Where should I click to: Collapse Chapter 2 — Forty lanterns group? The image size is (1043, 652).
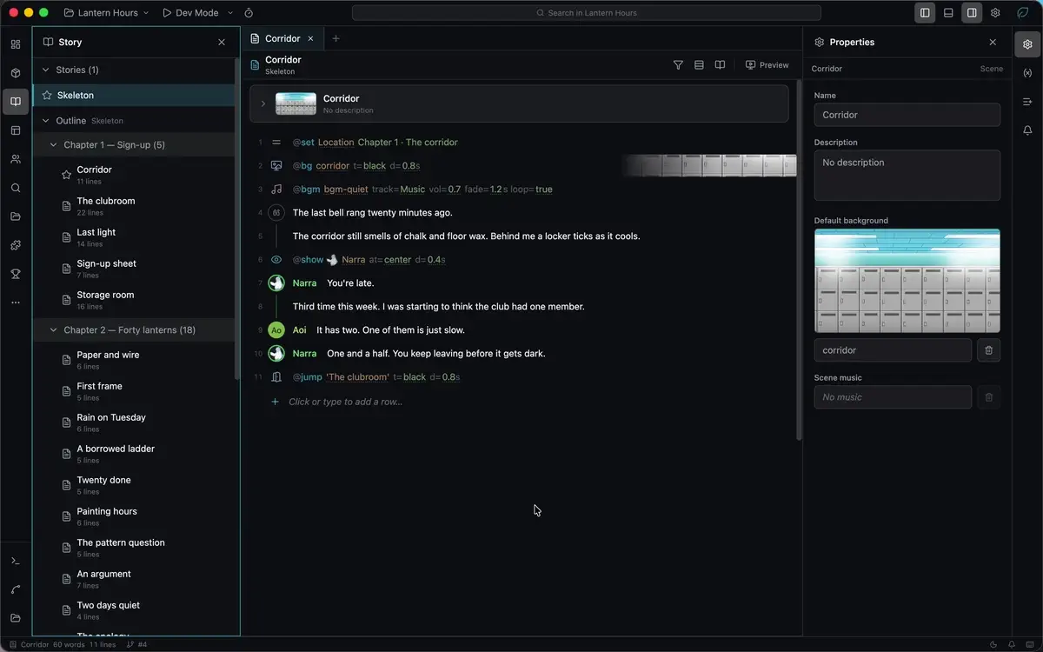(x=53, y=330)
